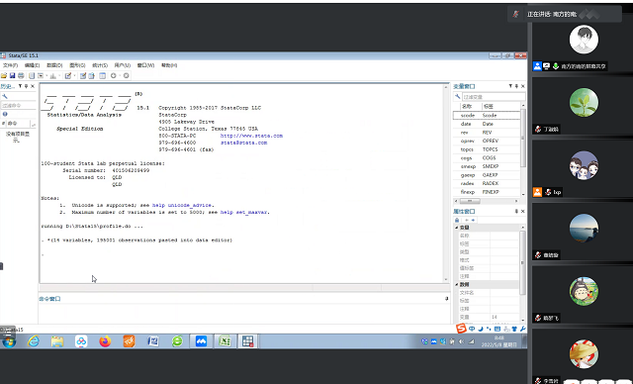
Task: Open the graph toolbar button dropdown arrow
Action: click(59, 75)
